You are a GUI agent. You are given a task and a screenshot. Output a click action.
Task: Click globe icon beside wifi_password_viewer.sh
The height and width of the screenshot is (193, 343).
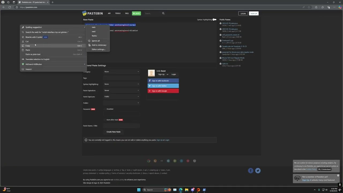tap(221, 35)
